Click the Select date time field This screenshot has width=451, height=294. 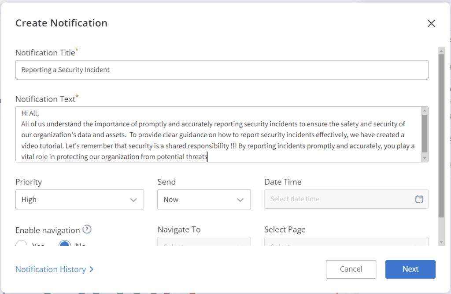tap(339, 199)
